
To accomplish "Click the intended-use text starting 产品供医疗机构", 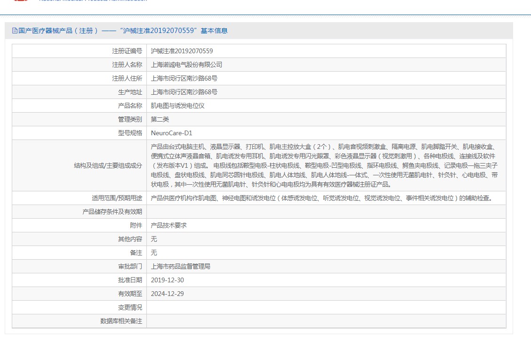I will pyautogui.click(x=322, y=198).
